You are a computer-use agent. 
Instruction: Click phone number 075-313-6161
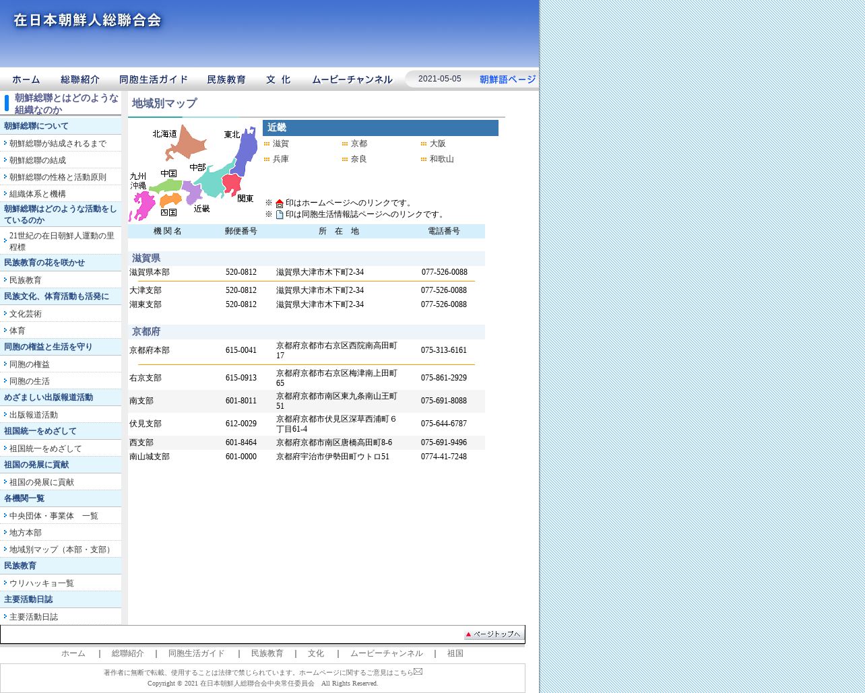[x=444, y=350]
